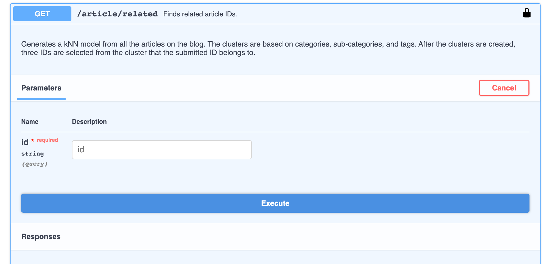Click the red asterisk beside id

(33, 140)
